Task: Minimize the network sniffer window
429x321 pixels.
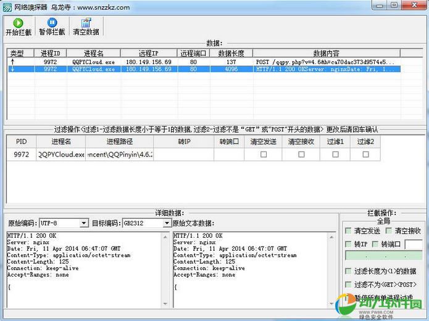Action: (381, 6)
